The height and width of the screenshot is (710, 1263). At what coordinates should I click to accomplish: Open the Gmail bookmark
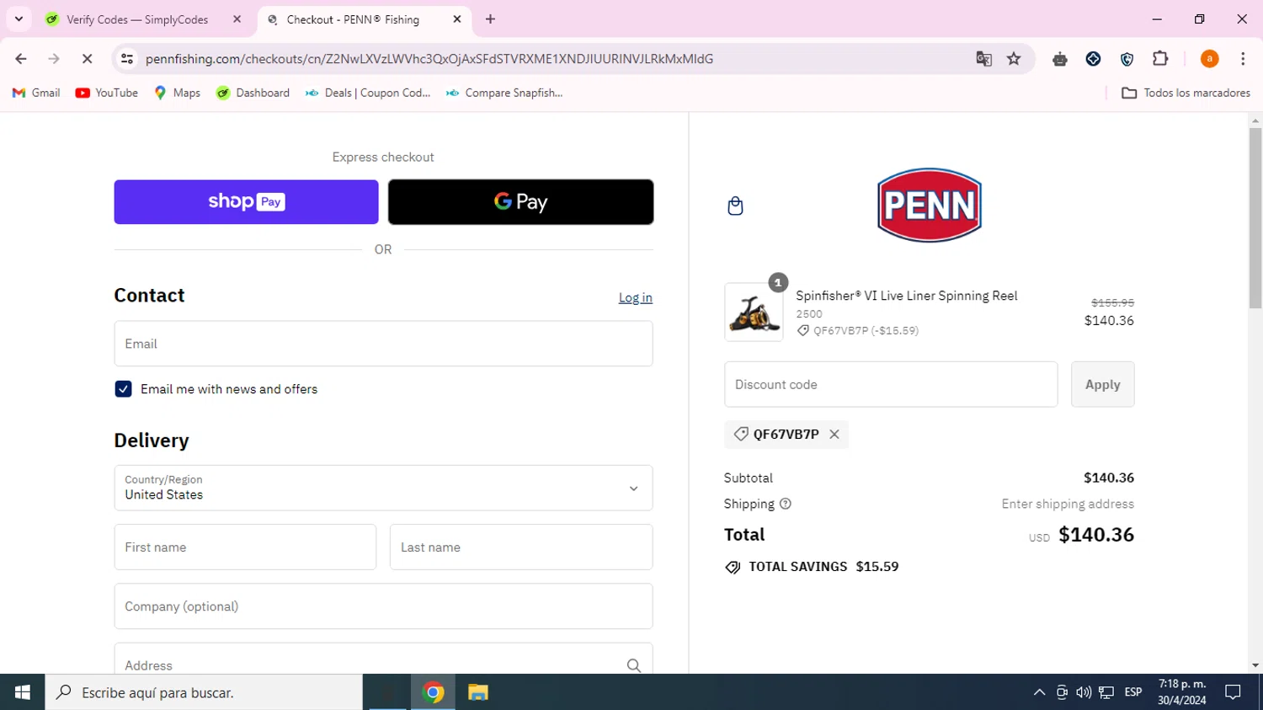tap(36, 93)
